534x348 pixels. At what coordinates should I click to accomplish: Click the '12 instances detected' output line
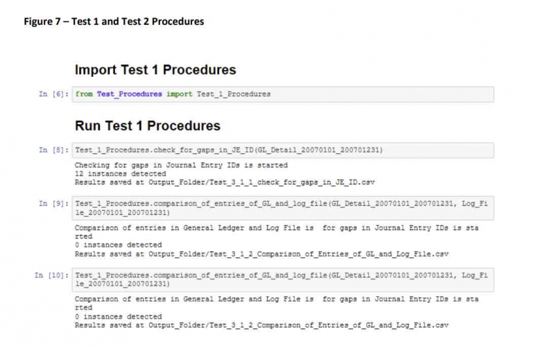click(120, 174)
